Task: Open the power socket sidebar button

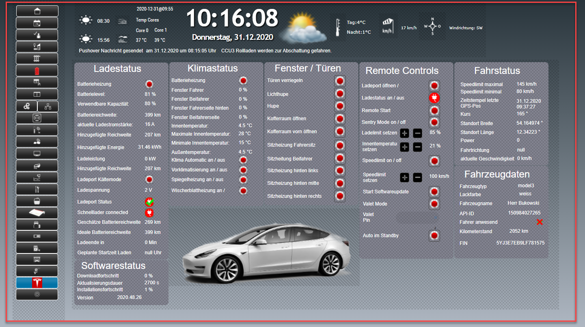Action: [37, 118]
